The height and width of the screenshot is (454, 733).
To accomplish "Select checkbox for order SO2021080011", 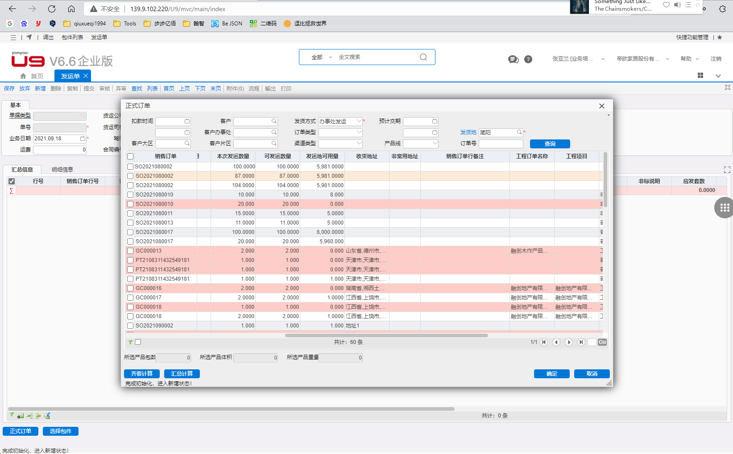I will coord(130,213).
